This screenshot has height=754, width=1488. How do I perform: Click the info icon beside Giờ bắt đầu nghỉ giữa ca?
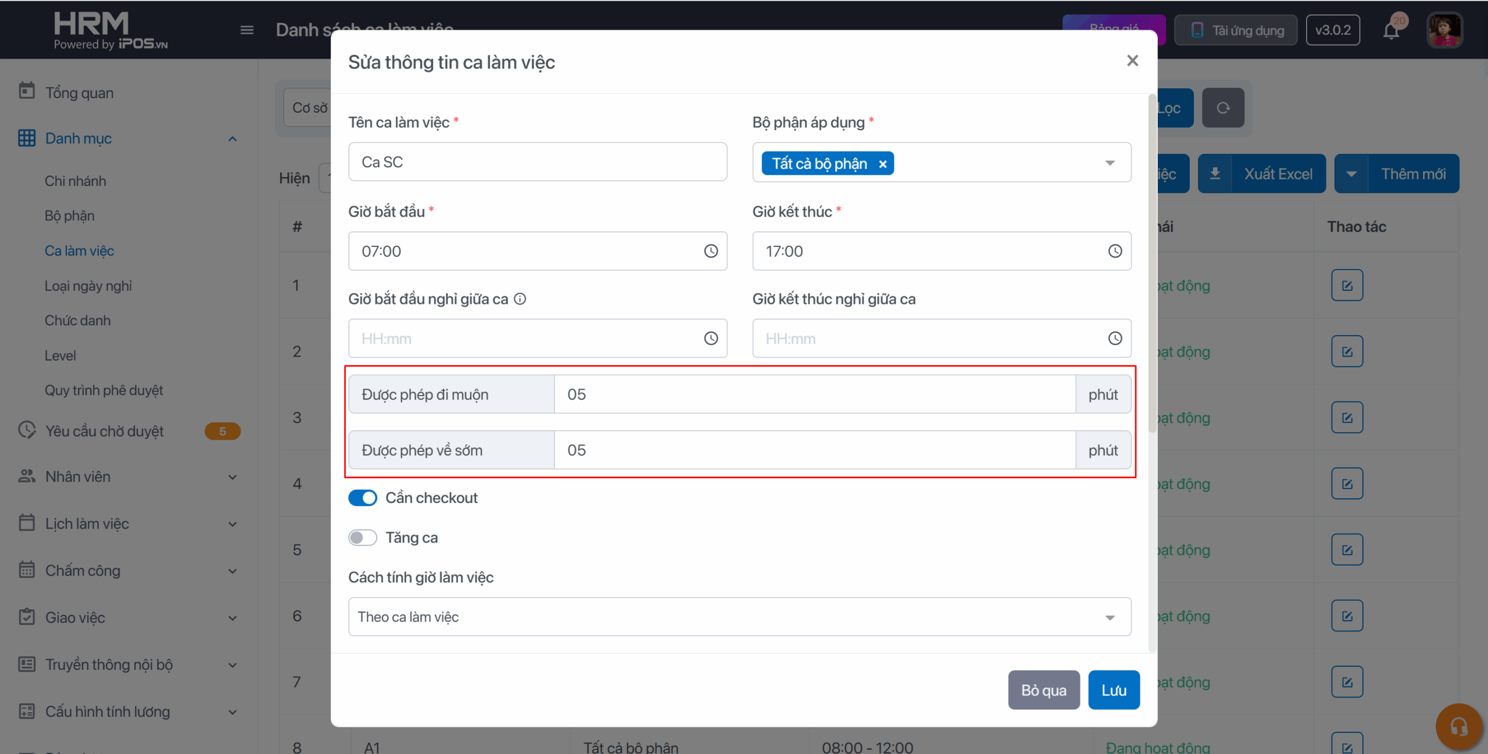click(520, 299)
